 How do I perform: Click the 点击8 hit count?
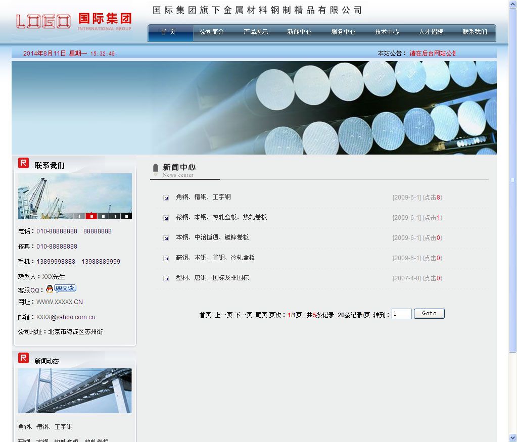tap(432, 198)
